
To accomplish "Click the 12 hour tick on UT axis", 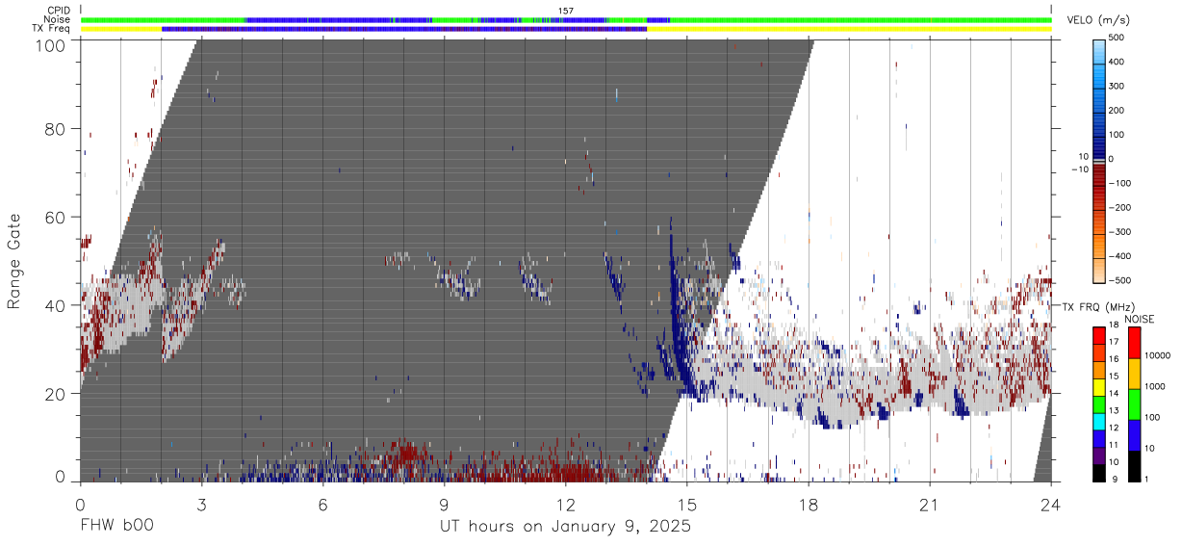I will pos(565,504).
